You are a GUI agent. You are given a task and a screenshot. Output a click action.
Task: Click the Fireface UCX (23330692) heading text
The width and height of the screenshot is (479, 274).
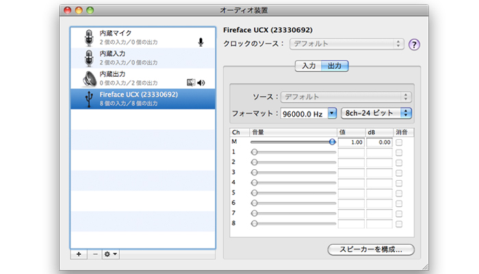[268, 30]
